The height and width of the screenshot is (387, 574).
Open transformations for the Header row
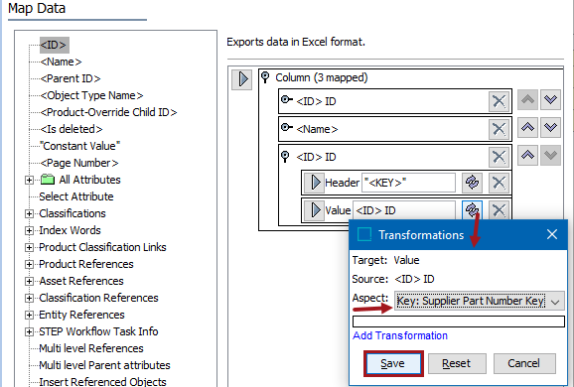point(472,183)
